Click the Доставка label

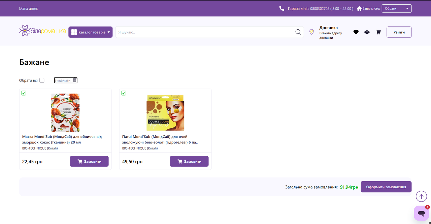pyautogui.click(x=329, y=28)
